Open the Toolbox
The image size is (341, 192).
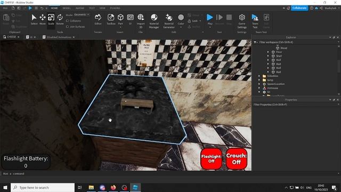[x=111, y=19]
